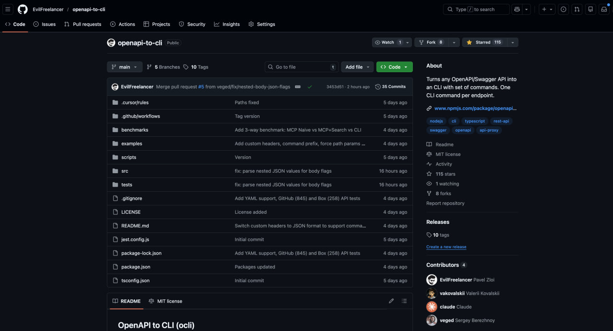Image resolution: width=613 pixels, height=331 pixels.
Task: Open the hamburger navigation menu
Action: pos(8,9)
